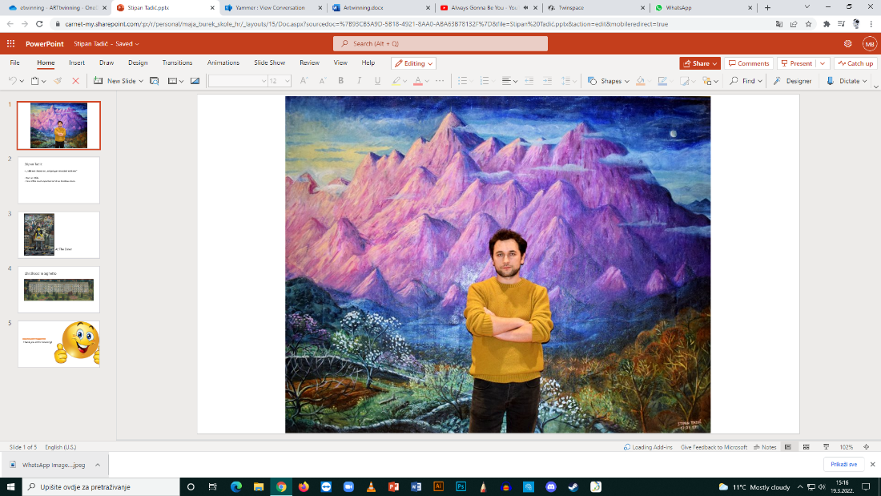Open Photoshop from the taskbar
This screenshot has height=496, width=881.
pos(461,486)
